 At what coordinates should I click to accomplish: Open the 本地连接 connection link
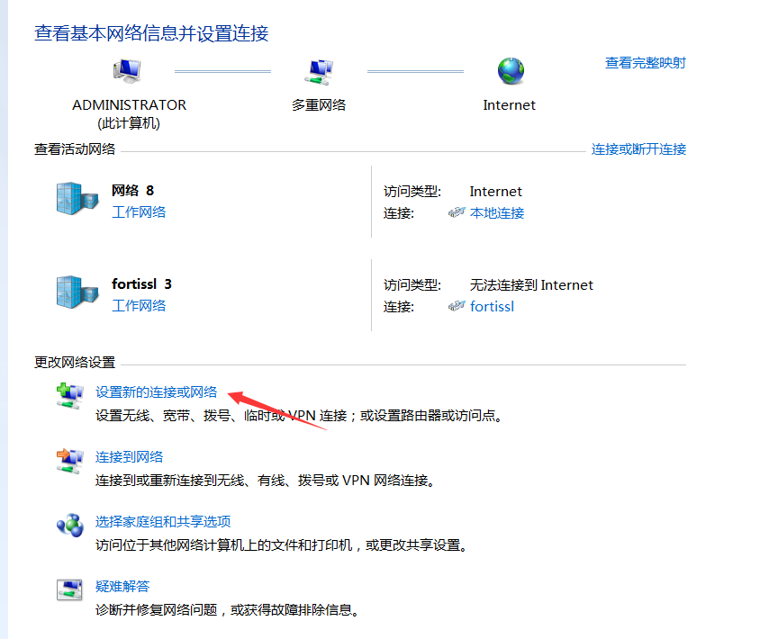tap(497, 213)
